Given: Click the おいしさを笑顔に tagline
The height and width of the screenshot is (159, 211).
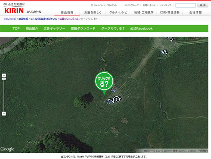Looking at the screenshot, I should [14, 4].
